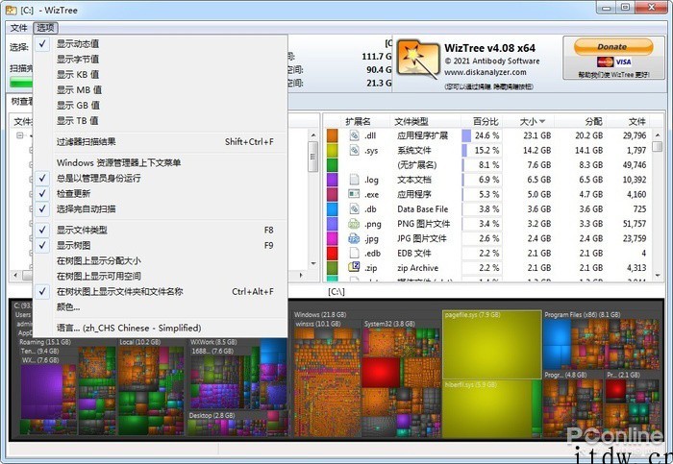Click the Donate button
This screenshot has width=673, height=464.
613,47
